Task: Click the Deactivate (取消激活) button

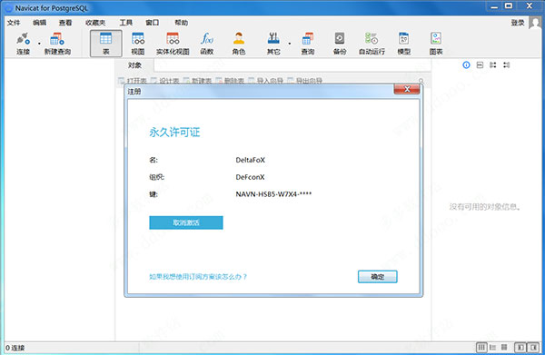Action: (186, 222)
